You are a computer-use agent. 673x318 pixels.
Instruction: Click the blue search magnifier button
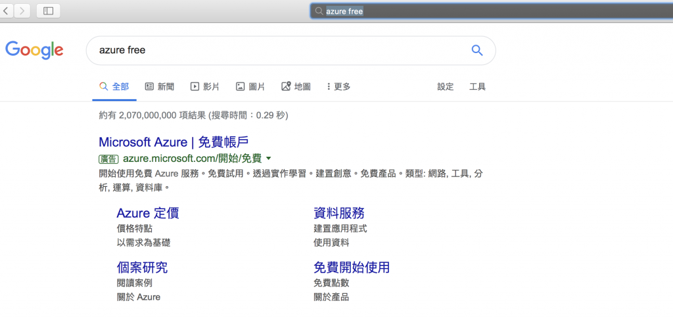pos(477,50)
